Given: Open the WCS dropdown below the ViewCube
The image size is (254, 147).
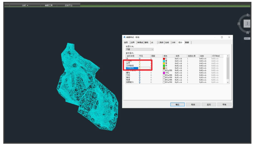Looking at the screenshot, I should pos(247,38).
